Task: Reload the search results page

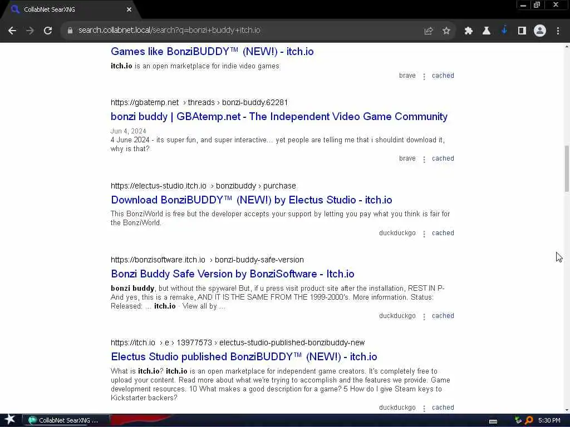Action: (x=48, y=31)
